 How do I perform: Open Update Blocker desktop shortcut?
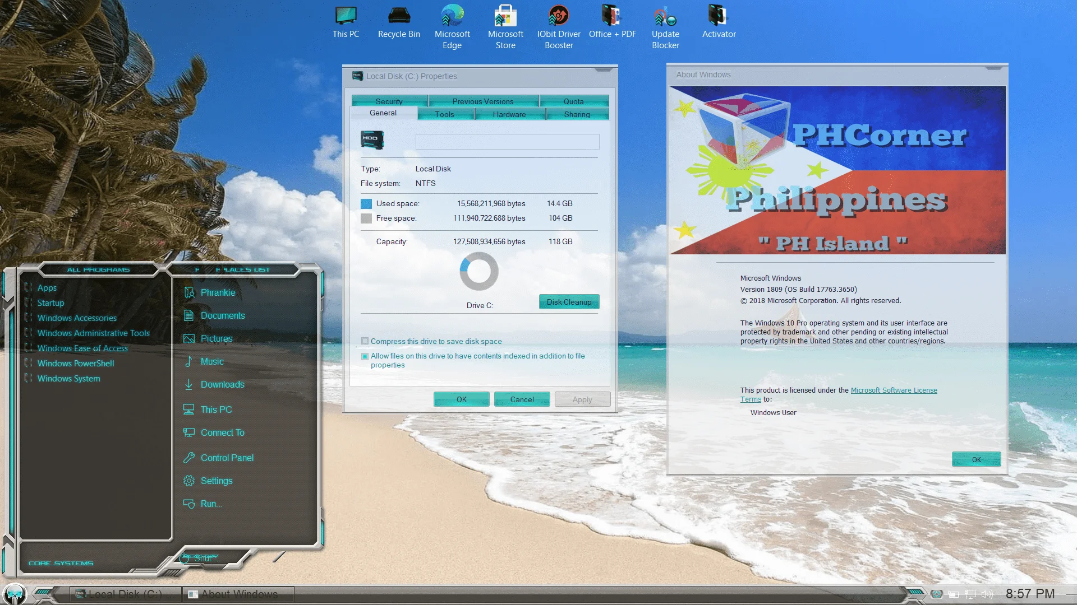point(665,27)
